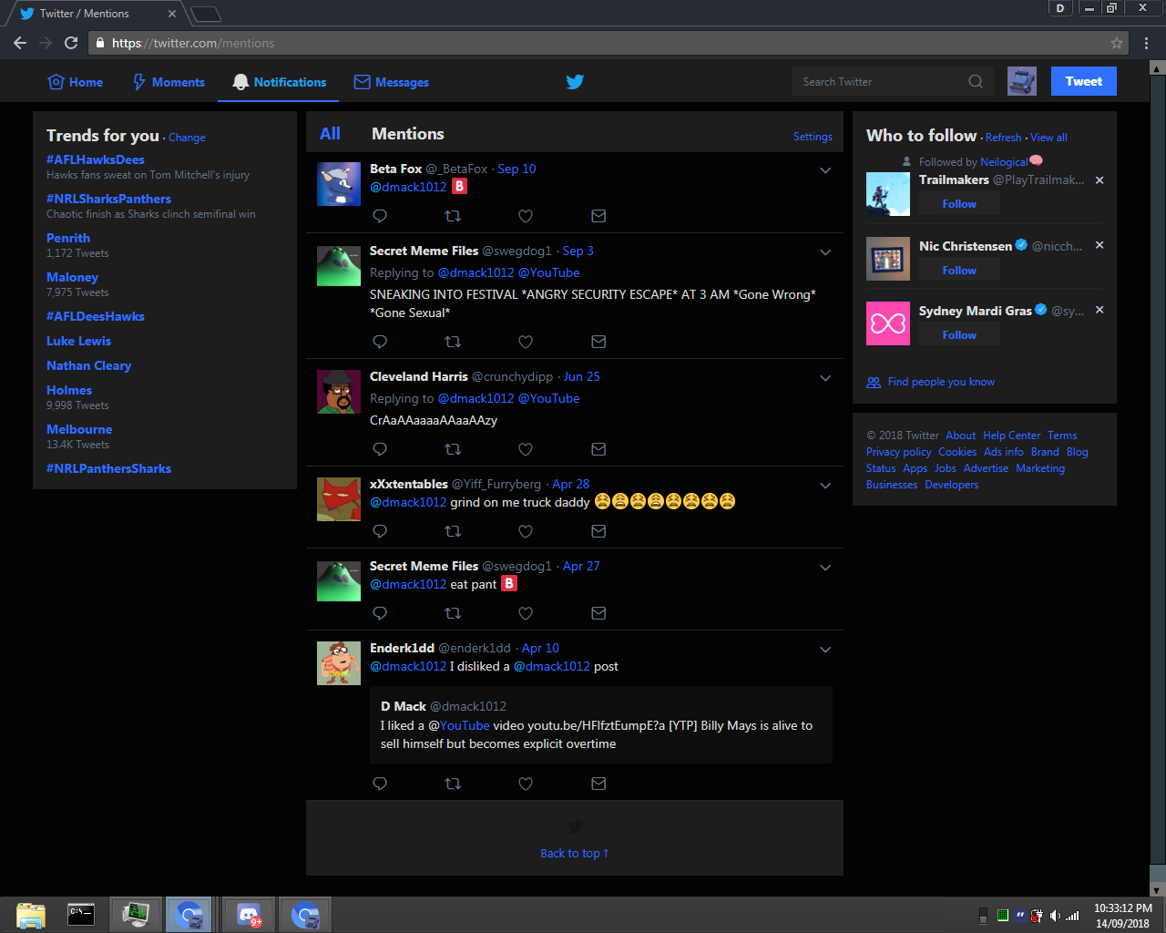
Task: Reply to Enderk1dd's Apr 10 tweet
Action: pos(380,784)
